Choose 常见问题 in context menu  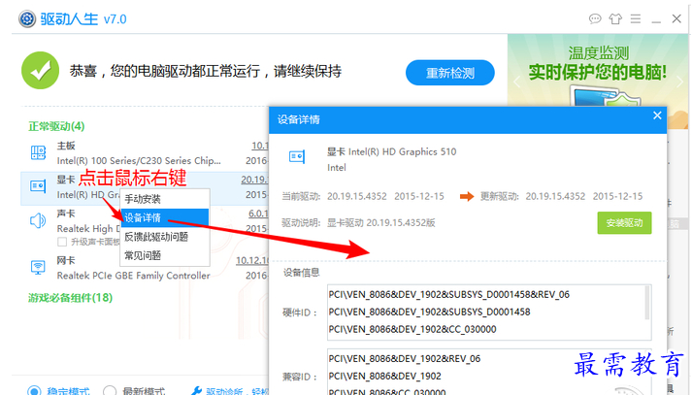(x=165, y=255)
